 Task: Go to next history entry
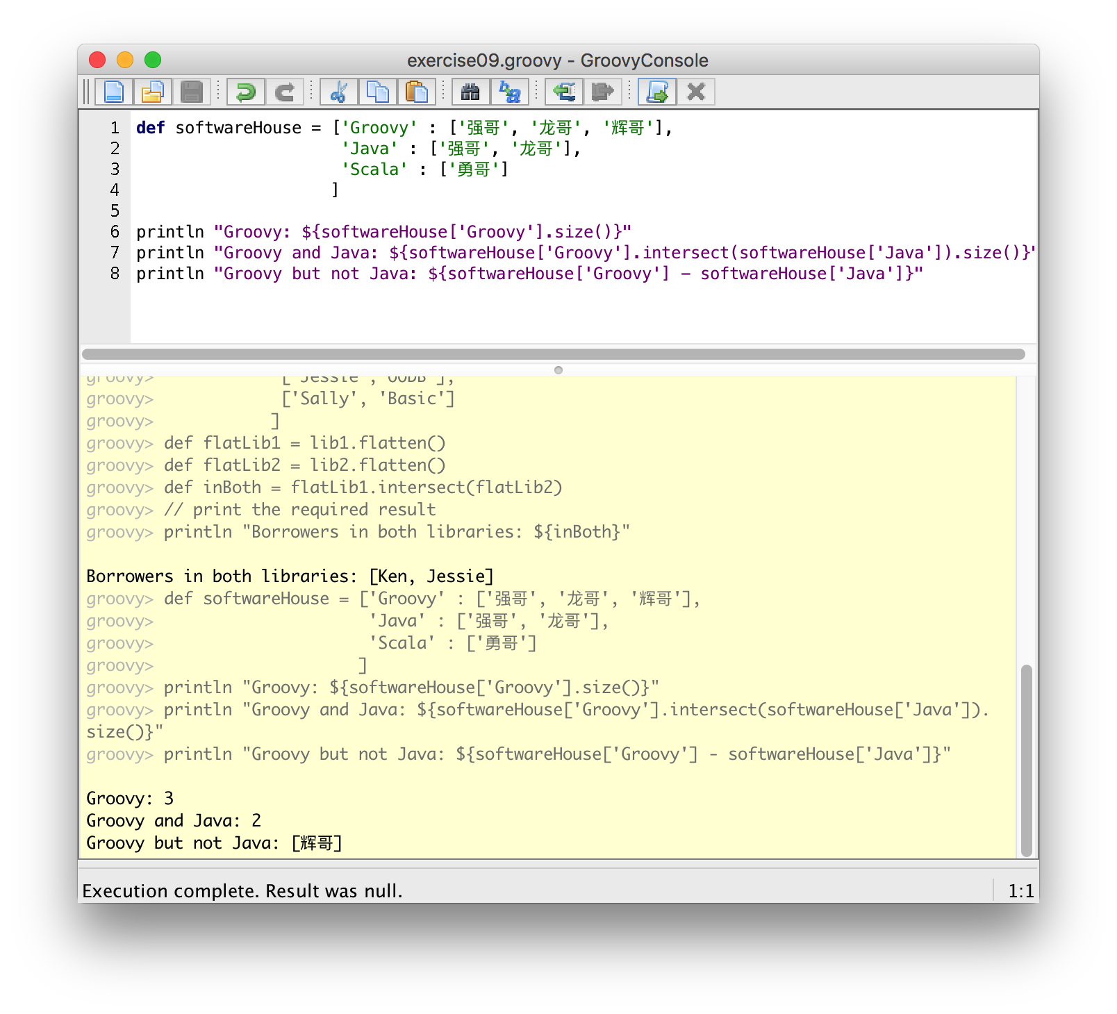click(x=603, y=92)
